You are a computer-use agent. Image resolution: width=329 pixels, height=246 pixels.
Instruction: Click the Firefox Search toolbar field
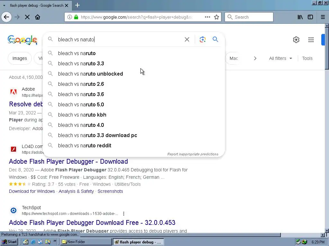tap(249, 17)
